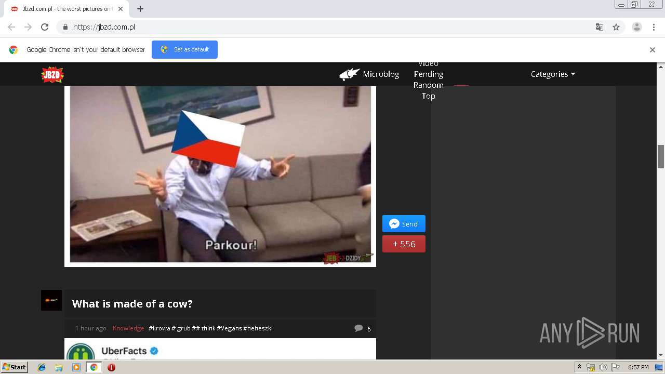
Task: Go back in Chrome
Action: tap(11, 27)
